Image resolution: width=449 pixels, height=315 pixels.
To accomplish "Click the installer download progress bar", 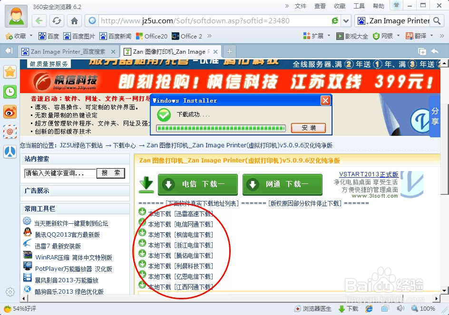I will pyautogui.click(x=221, y=128).
